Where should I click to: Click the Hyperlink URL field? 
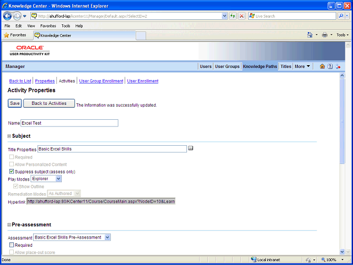pyautogui.click(x=101, y=202)
